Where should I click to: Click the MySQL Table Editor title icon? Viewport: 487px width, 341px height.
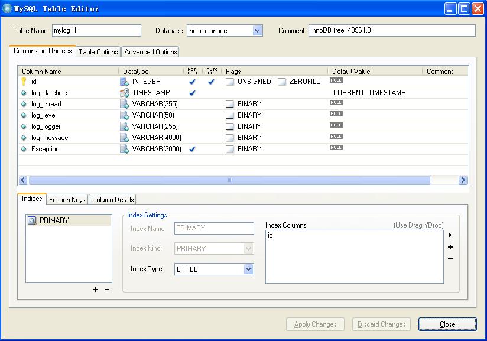(7, 8)
